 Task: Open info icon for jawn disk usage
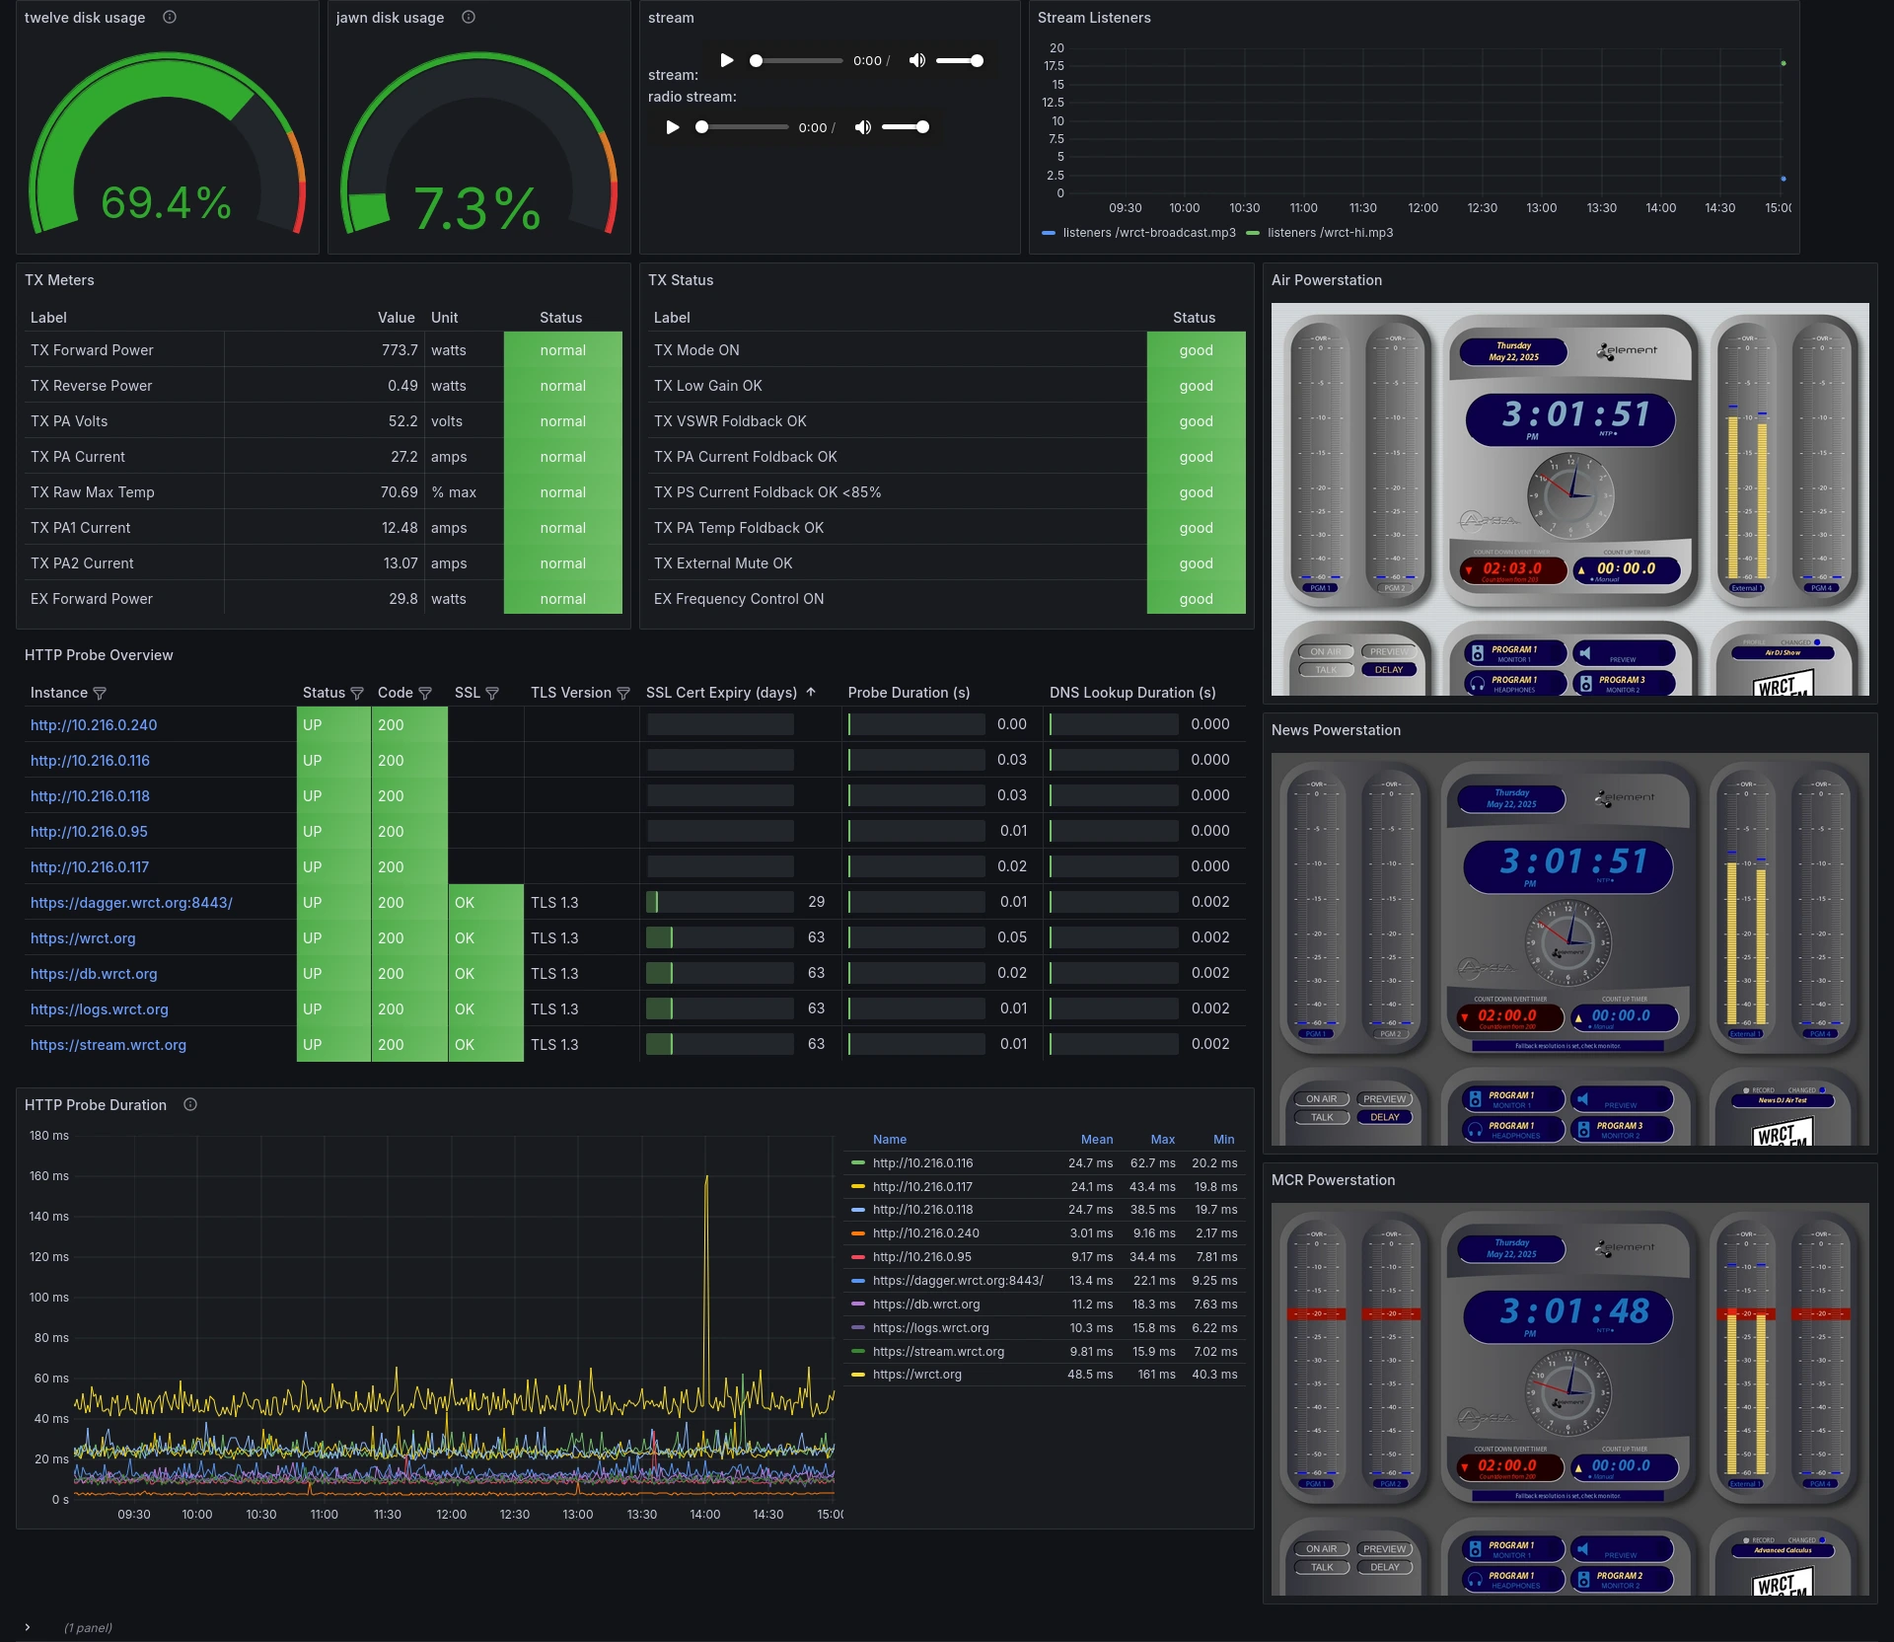469,17
